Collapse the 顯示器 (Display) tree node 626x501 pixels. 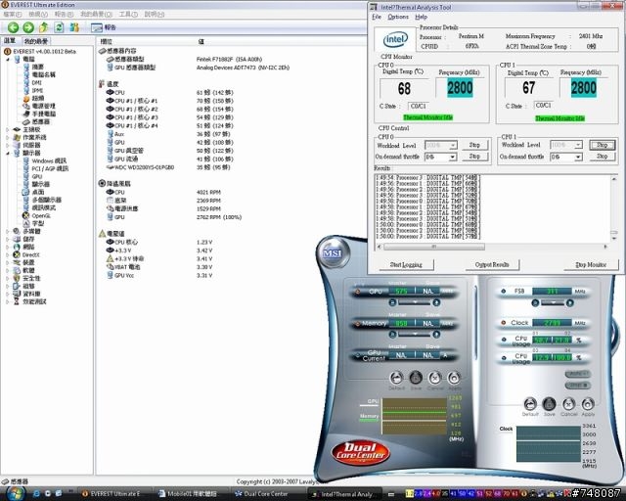8,153
